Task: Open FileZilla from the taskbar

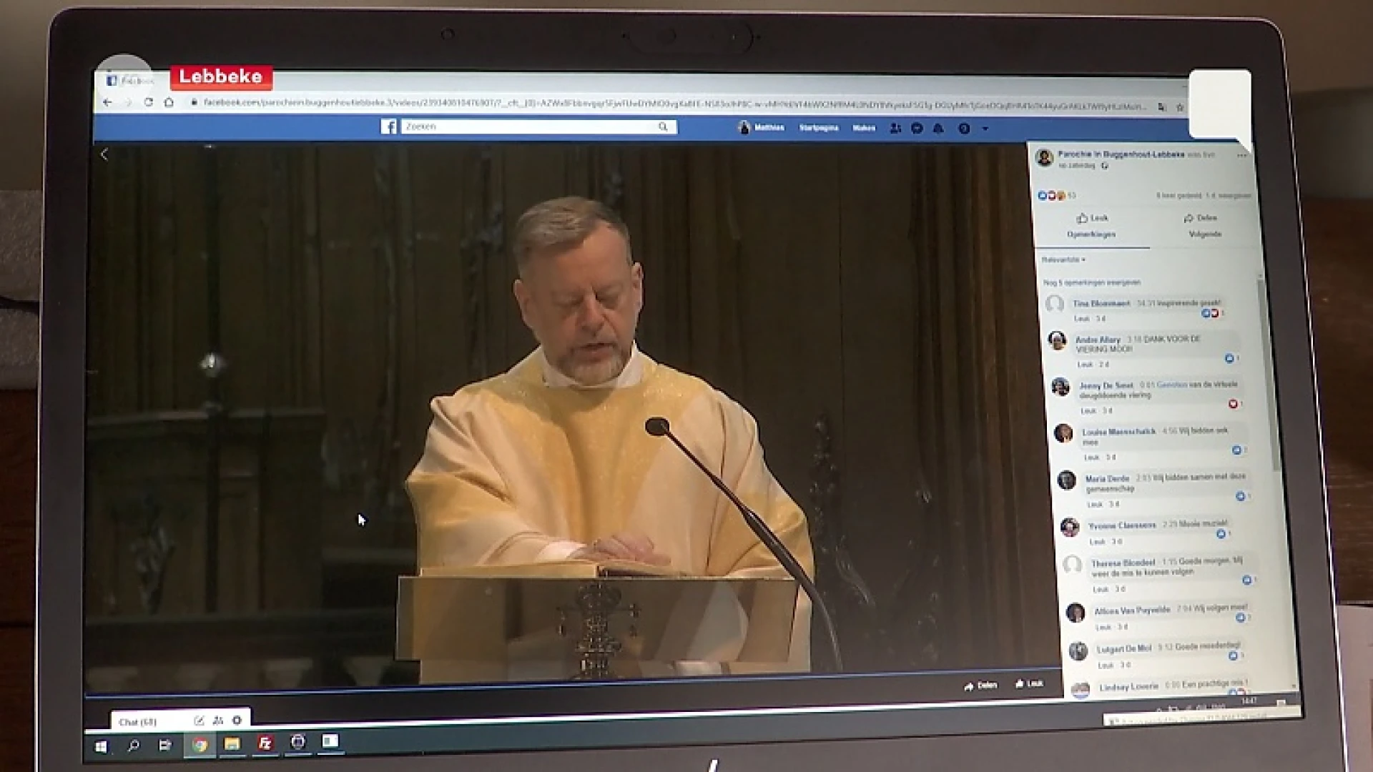Action: pyautogui.click(x=265, y=743)
